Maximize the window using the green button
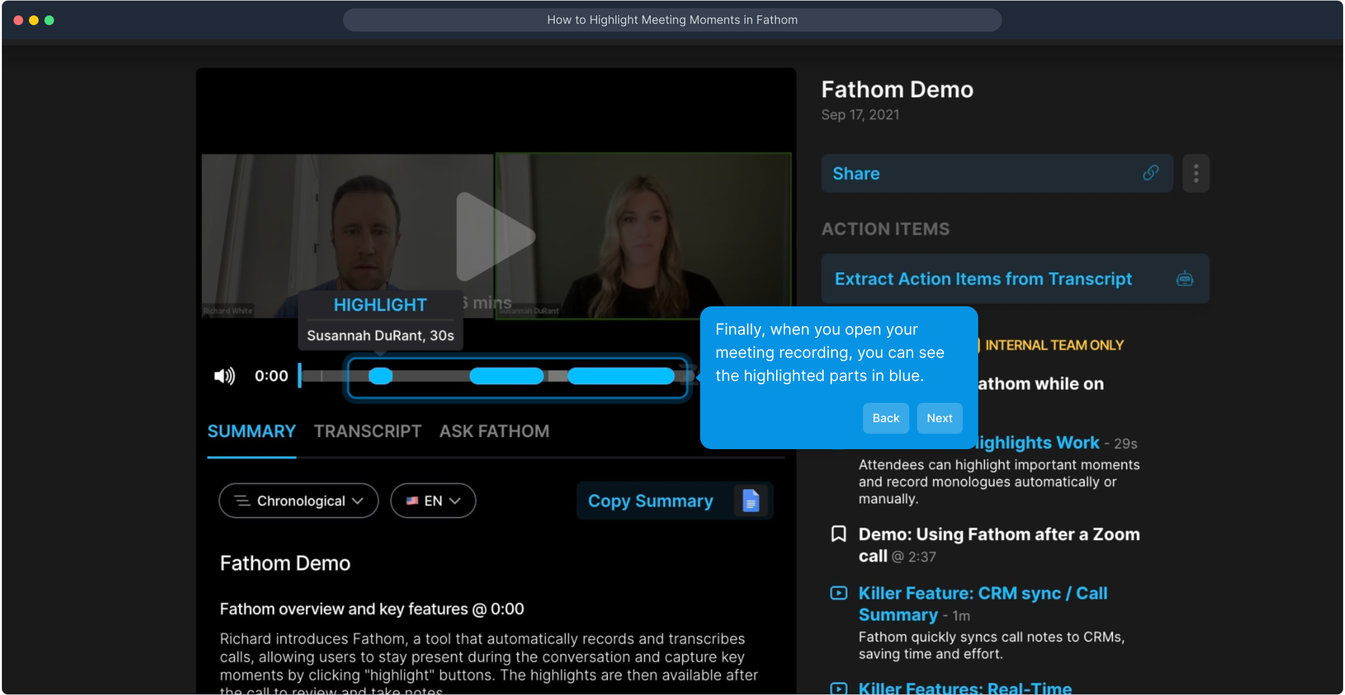This screenshot has height=695, width=1345. pyautogui.click(x=50, y=20)
